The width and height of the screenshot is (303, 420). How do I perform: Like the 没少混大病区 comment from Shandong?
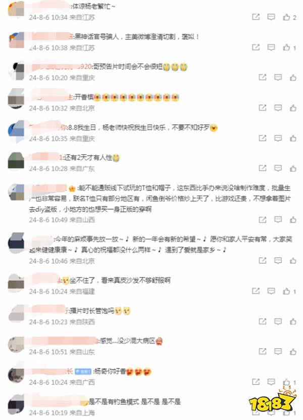pos(293,351)
